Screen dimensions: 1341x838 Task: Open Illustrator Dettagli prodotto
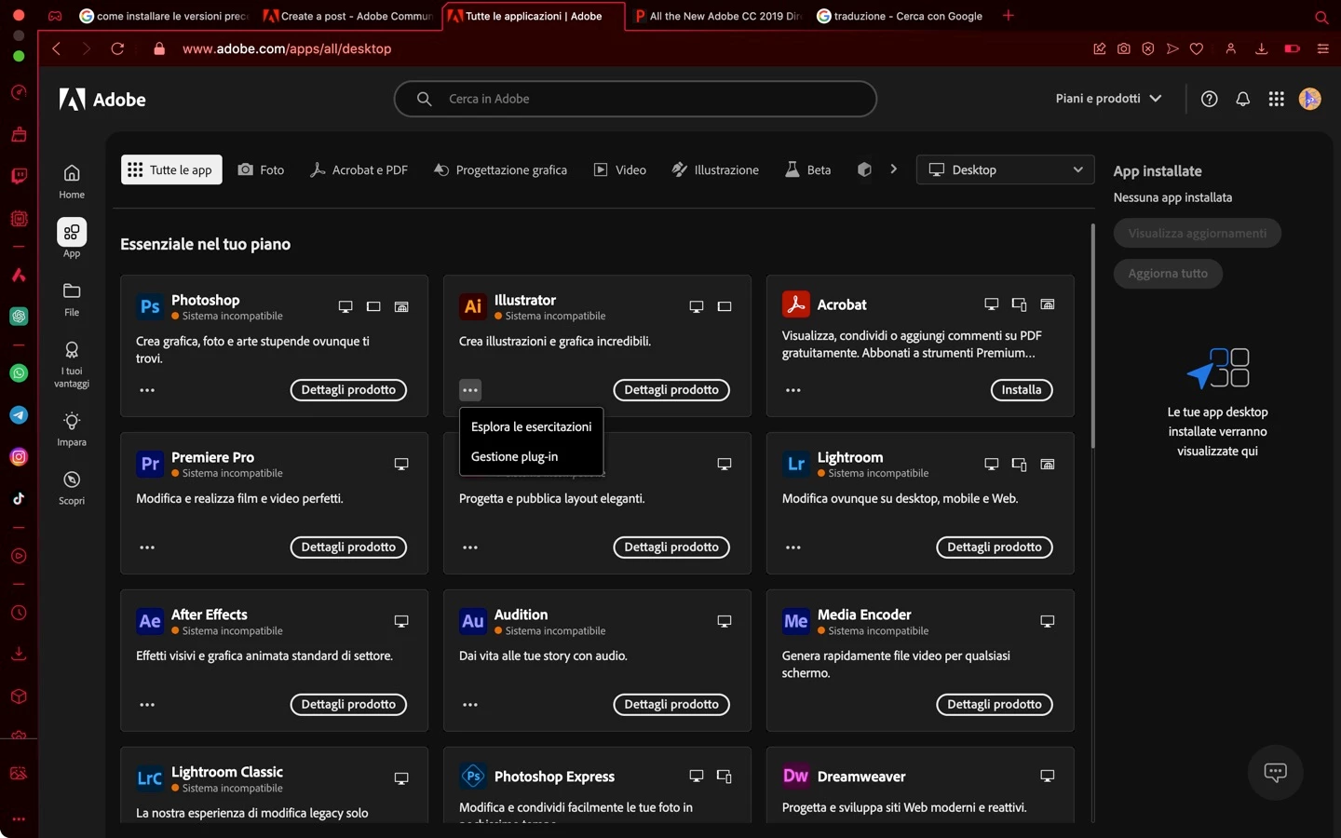(671, 390)
